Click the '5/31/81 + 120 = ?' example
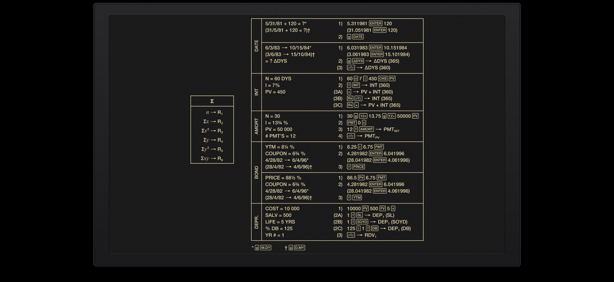The image size is (614, 282). click(286, 24)
